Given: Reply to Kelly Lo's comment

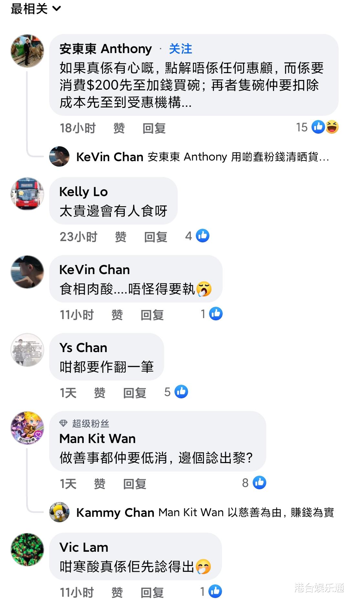Looking at the screenshot, I should (156, 237).
